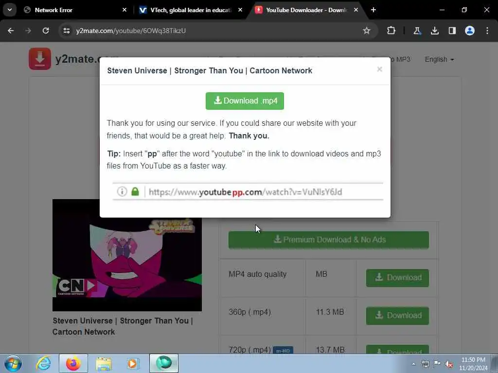The height and width of the screenshot is (373, 498).
Task: Open the Chrome three-dot menu
Action: tap(487, 31)
